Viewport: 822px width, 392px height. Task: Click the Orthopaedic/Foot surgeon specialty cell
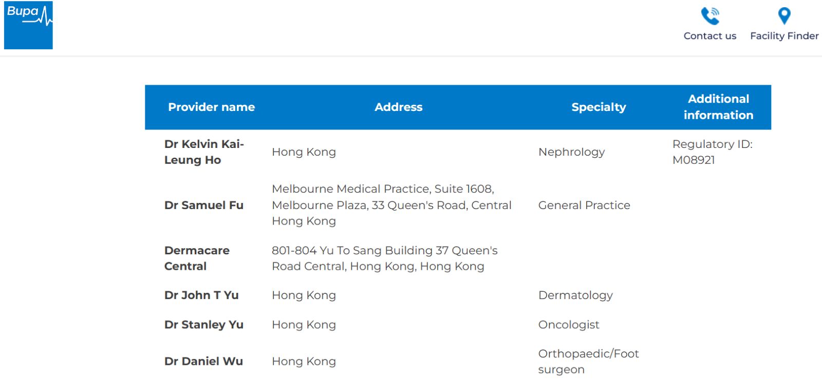(x=588, y=361)
